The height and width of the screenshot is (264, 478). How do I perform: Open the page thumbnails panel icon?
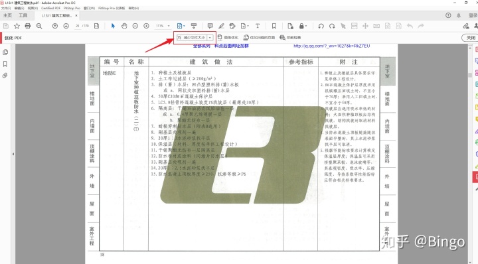pos(5,52)
